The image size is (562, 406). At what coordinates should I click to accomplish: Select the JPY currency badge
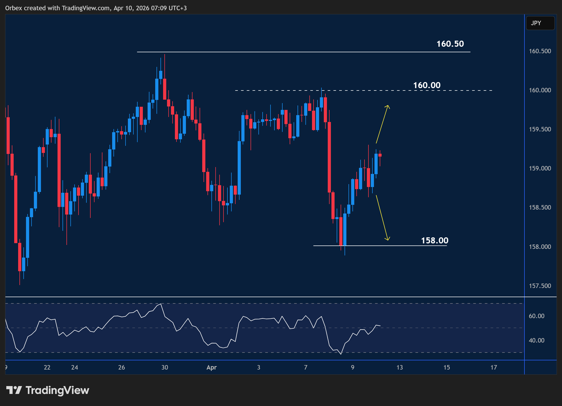[540, 23]
